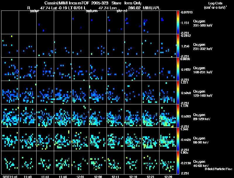
Task: Click the '2005-323' date in title
Action: click(x=100, y=3)
